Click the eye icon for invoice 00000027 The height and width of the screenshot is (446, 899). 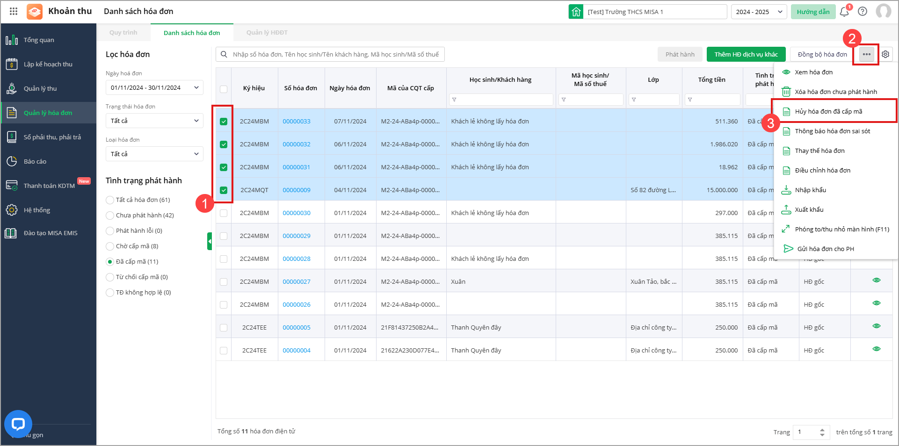(876, 281)
